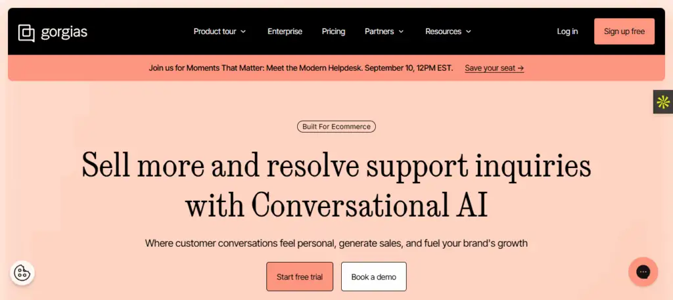The image size is (673, 300).
Task: Click the Log in link
Action: click(567, 32)
